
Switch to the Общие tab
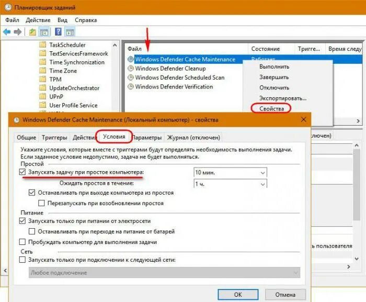(26, 138)
